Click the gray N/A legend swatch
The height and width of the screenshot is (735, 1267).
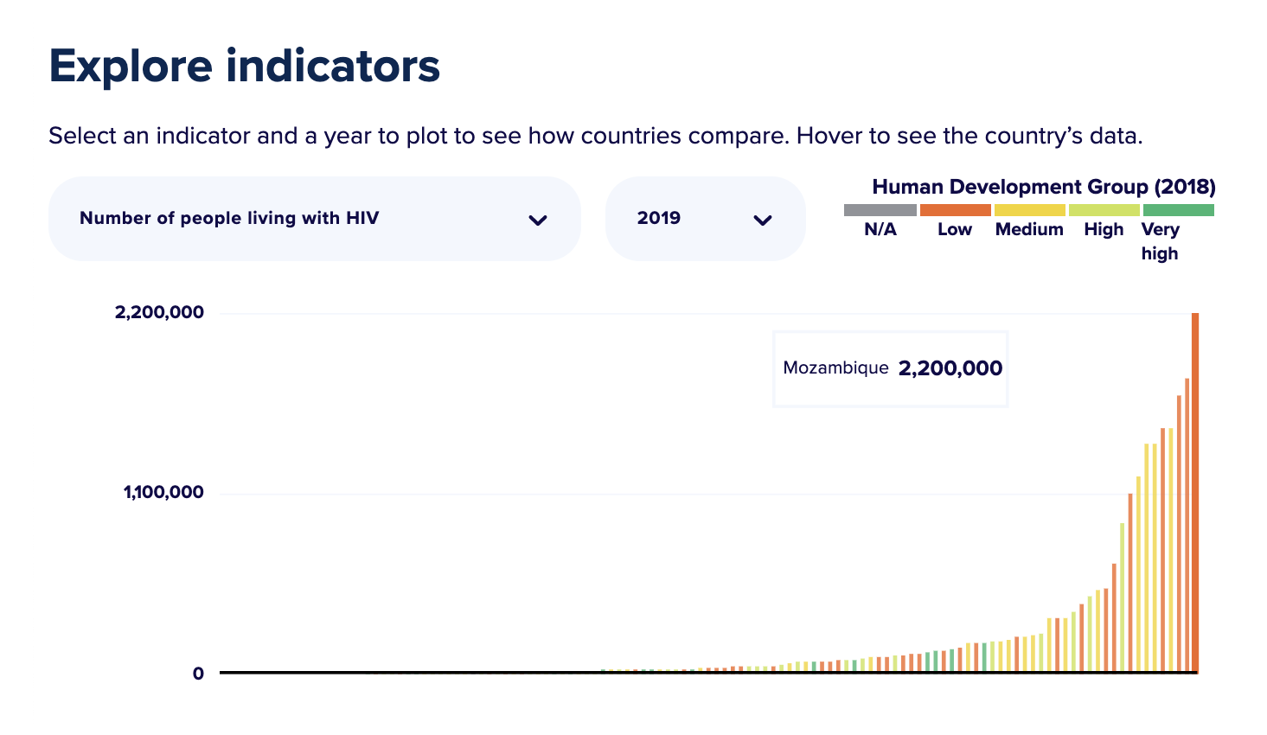880,210
